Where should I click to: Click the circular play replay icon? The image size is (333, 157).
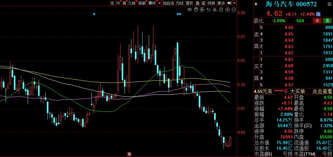202,9
